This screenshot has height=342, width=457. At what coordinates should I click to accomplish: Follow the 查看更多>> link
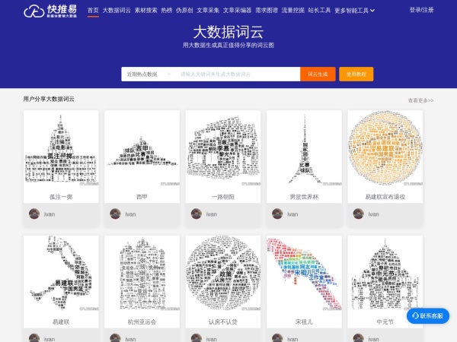[420, 100]
